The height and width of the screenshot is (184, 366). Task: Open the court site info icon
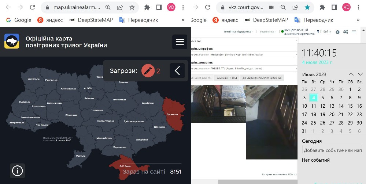[x=337, y=32]
